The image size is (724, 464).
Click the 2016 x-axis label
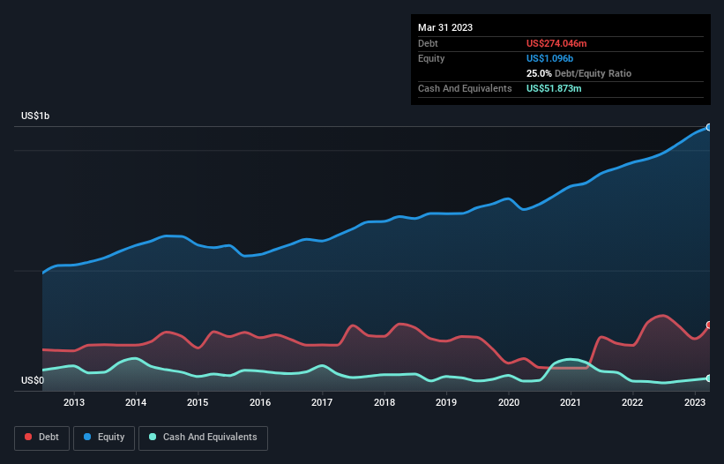click(x=260, y=402)
